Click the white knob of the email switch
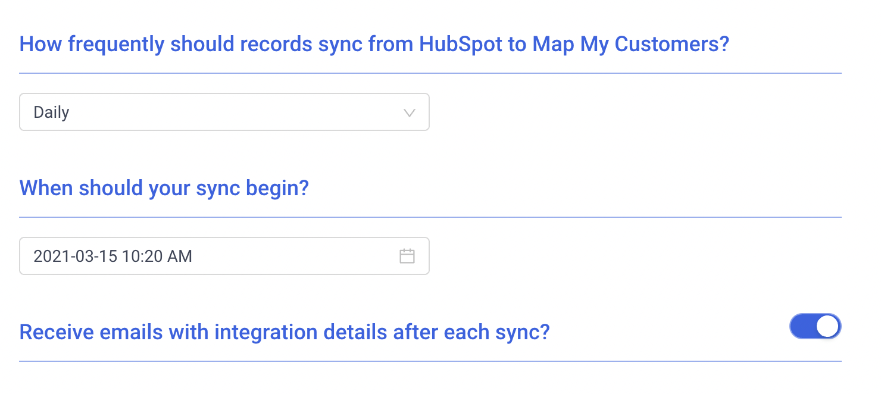Image resolution: width=881 pixels, height=394 pixels. pos(827,326)
